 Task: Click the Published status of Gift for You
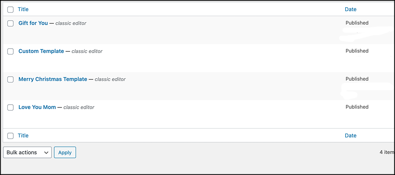tap(357, 23)
